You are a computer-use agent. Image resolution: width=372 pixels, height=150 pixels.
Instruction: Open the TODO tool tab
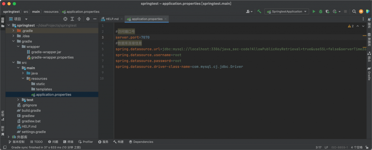(36, 142)
